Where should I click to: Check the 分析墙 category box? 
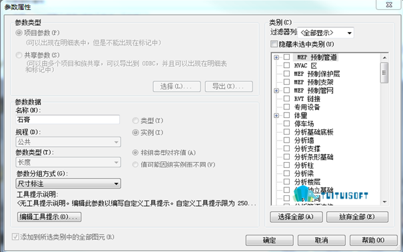tap(286, 140)
